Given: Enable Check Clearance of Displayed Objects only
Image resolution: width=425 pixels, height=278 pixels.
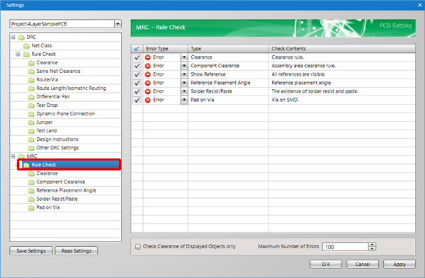Looking at the screenshot, I should click(138, 247).
